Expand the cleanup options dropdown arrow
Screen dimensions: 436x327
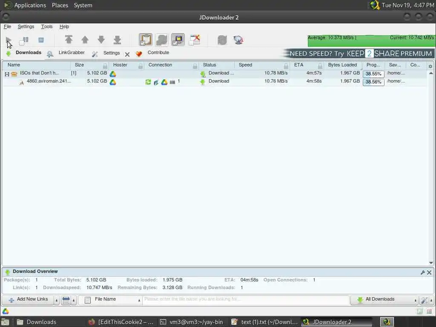(74, 300)
